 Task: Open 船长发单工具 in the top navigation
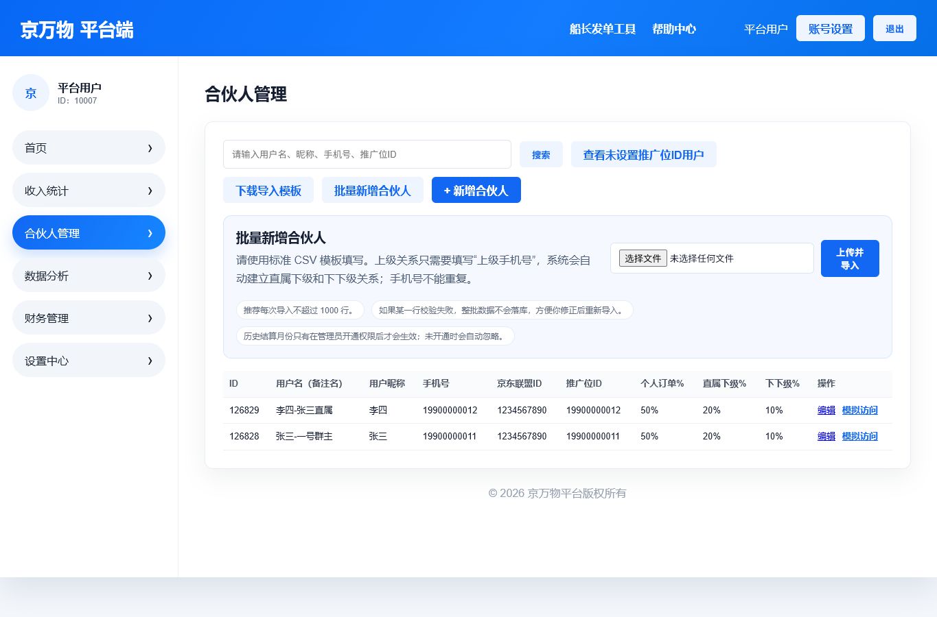(x=603, y=29)
